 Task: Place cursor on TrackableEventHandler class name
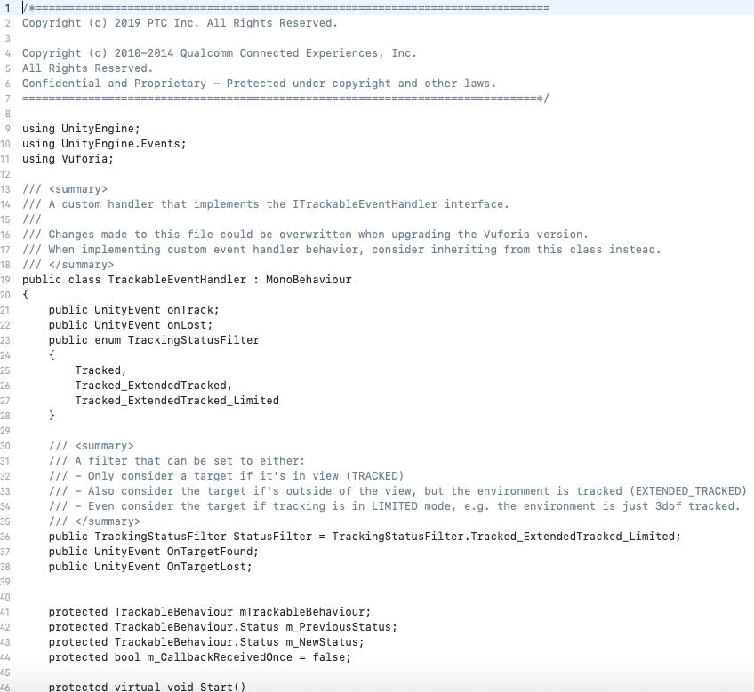(177, 280)
